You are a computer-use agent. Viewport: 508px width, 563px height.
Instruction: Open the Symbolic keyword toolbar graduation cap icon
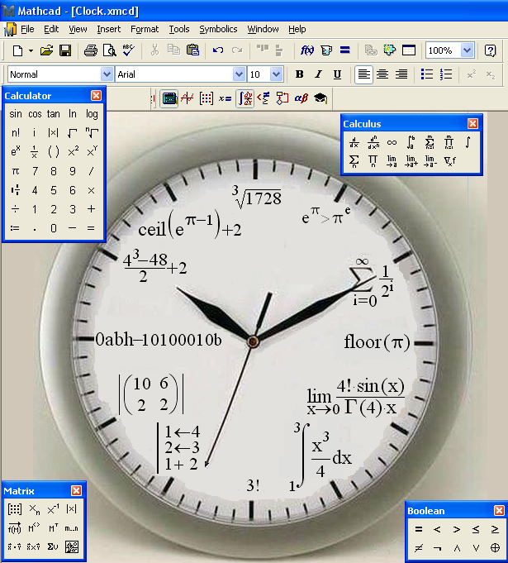[x=320, y=98]
